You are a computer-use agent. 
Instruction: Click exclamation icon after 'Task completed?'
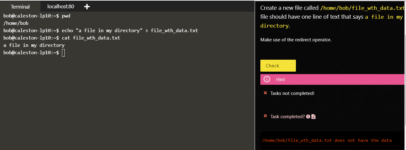click(308, 116)
